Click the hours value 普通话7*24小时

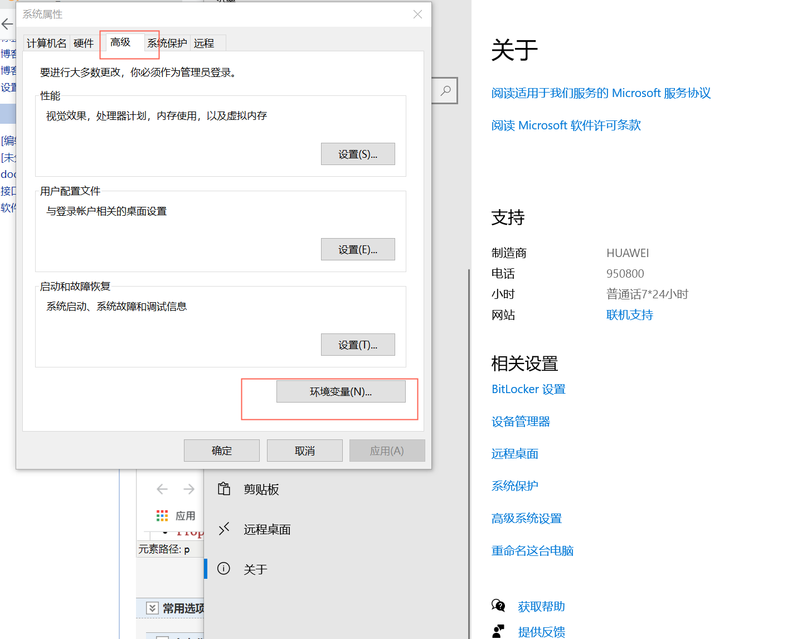[647, 294]
